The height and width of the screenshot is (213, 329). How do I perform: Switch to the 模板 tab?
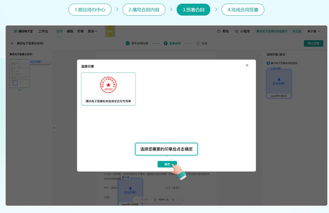(x=70, y=31)
